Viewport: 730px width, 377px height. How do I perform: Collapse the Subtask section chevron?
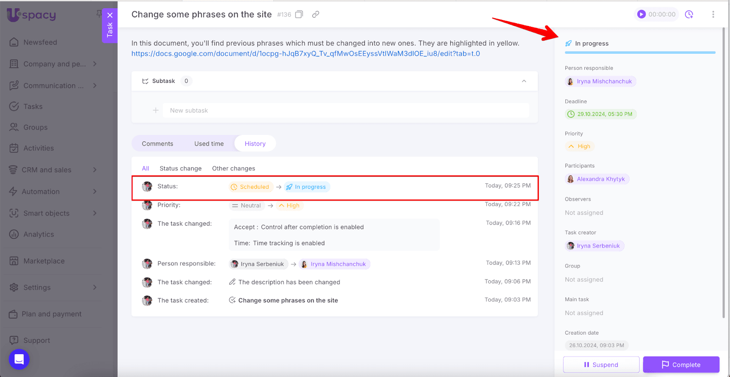point(524,81)
